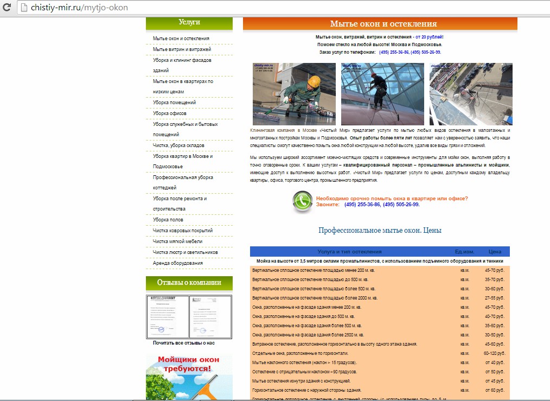Click 'от 20 рублей!' blue price text
The height and width of the screenshot is (401, 550).
pyautogui.click(x=430, y=37)
